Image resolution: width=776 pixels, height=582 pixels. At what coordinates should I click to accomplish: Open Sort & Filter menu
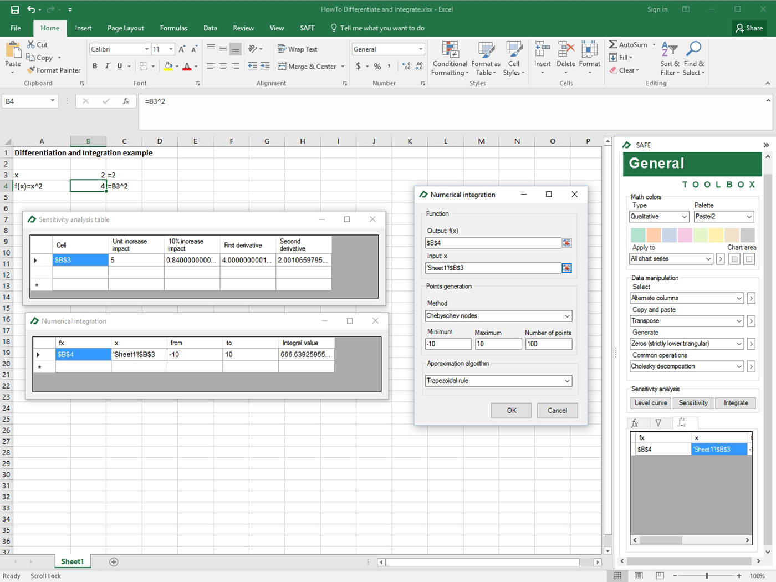(670, 58)
